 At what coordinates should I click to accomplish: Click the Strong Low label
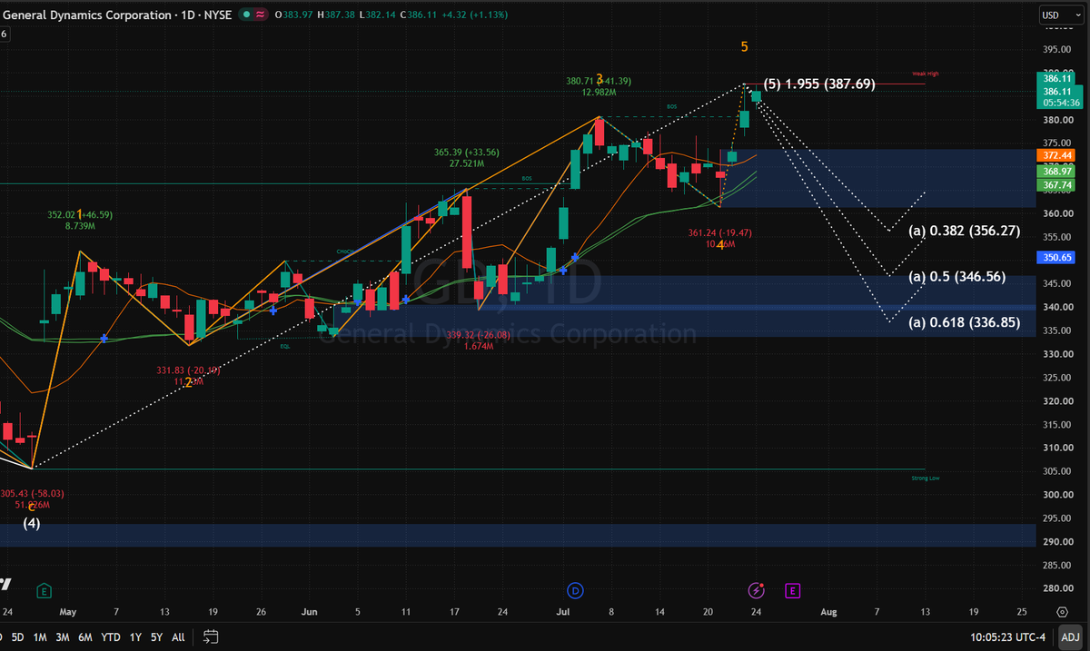pyautogui.click(x=926, y=478)
